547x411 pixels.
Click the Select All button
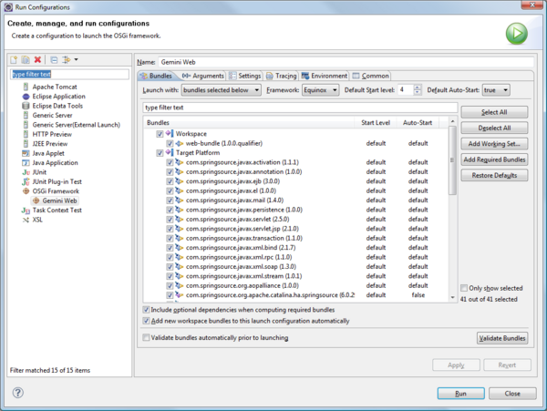coord(494,112)
